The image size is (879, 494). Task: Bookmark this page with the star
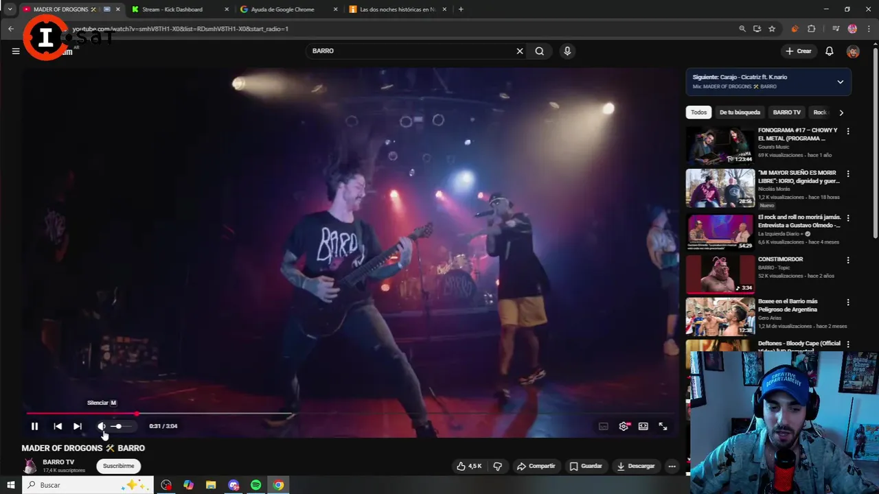point(772,29)
